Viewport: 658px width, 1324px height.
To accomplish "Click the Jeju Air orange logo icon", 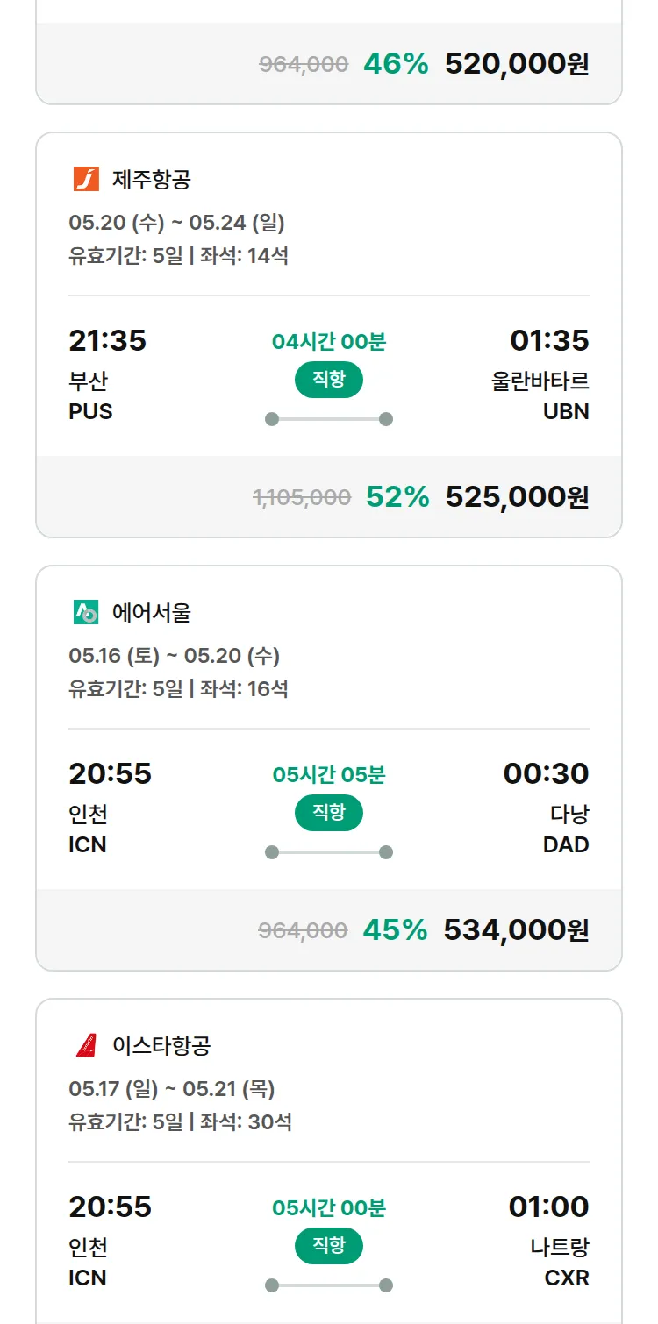I will pyautogui.click(x=86, y=179).
